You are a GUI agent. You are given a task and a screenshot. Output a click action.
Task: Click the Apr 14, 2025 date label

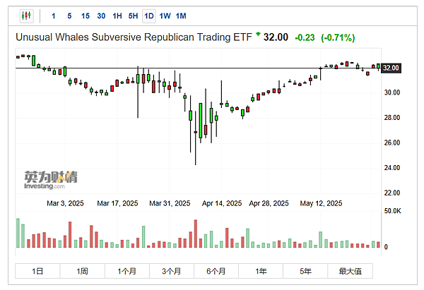click(222, 203)
